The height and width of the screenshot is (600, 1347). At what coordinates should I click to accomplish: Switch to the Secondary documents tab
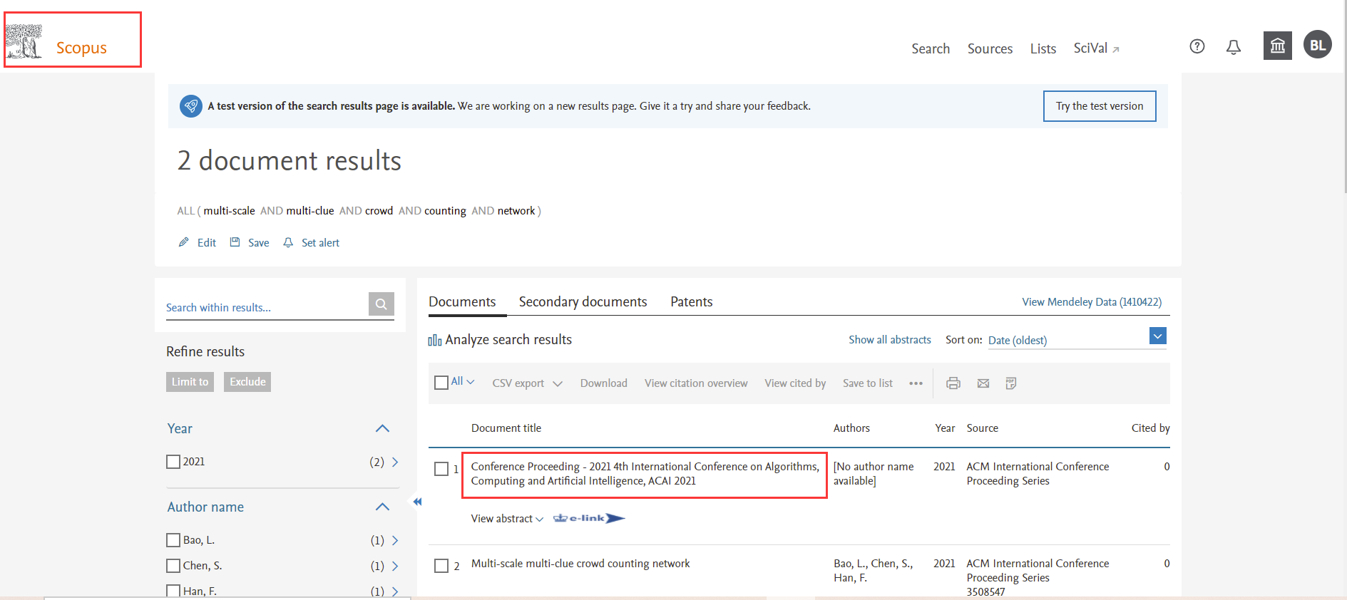point(583,301)
